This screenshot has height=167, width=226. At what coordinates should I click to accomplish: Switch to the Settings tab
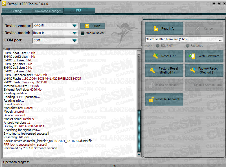[17, 11]
